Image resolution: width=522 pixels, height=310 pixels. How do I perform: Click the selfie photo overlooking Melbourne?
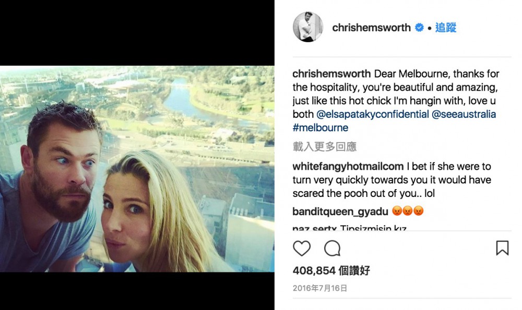tap(137, 169)
